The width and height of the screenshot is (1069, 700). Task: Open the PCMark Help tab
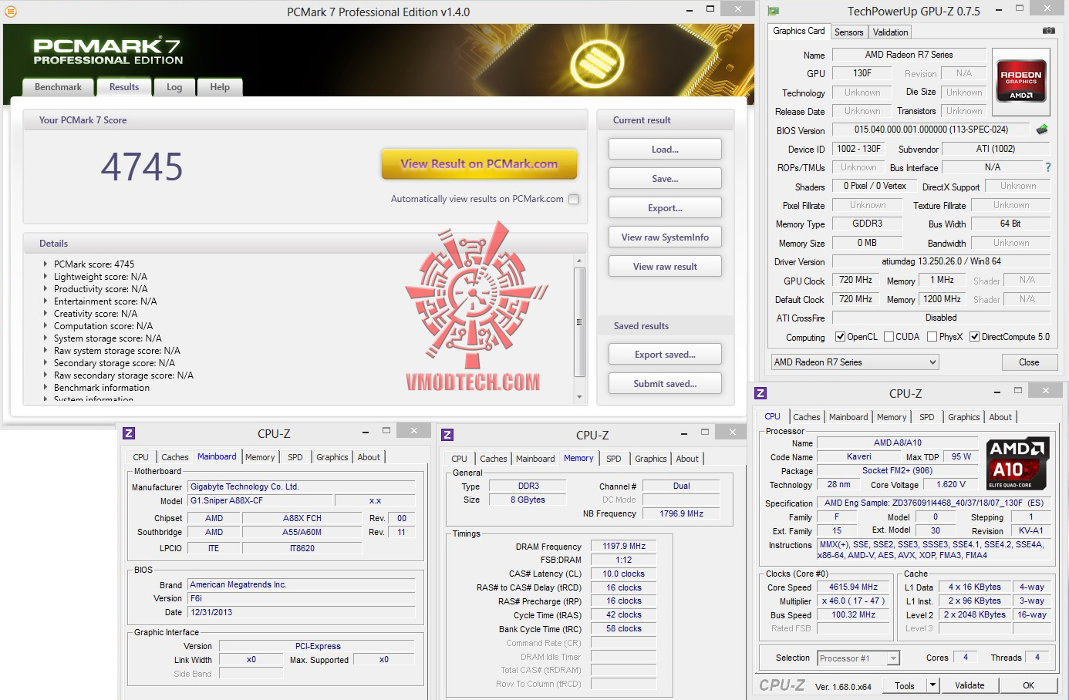220,87
